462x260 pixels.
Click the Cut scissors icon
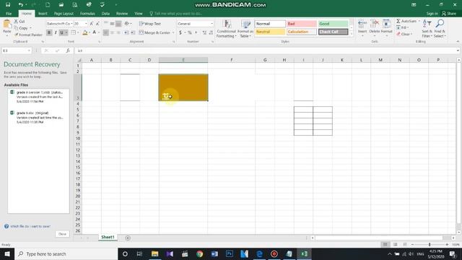(x=16, y=22)
